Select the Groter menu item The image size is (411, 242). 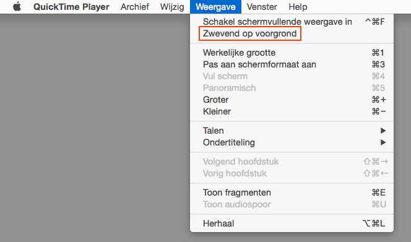[x=292, y=100]
